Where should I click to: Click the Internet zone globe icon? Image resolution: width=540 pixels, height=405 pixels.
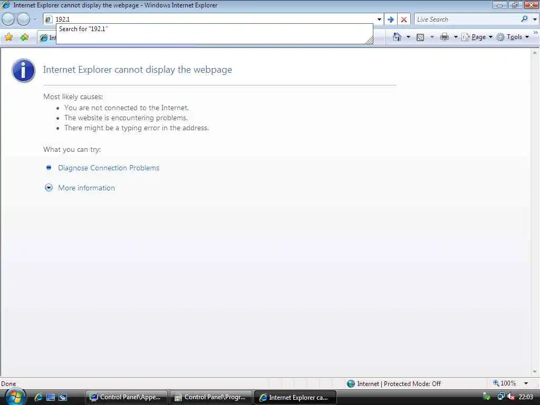351,383
